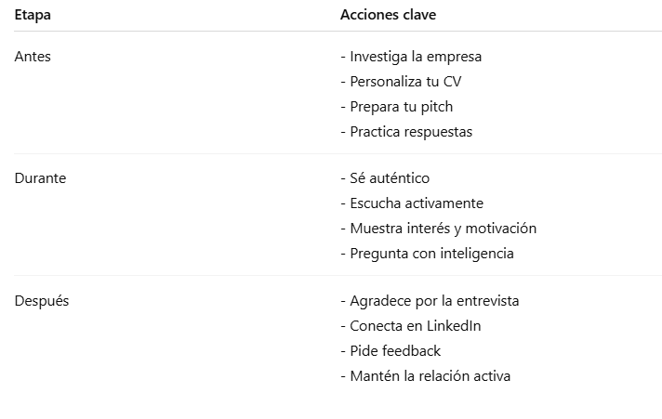Click the "Etapa" column header
Viewport: 662px width, 419px height.
33,15
